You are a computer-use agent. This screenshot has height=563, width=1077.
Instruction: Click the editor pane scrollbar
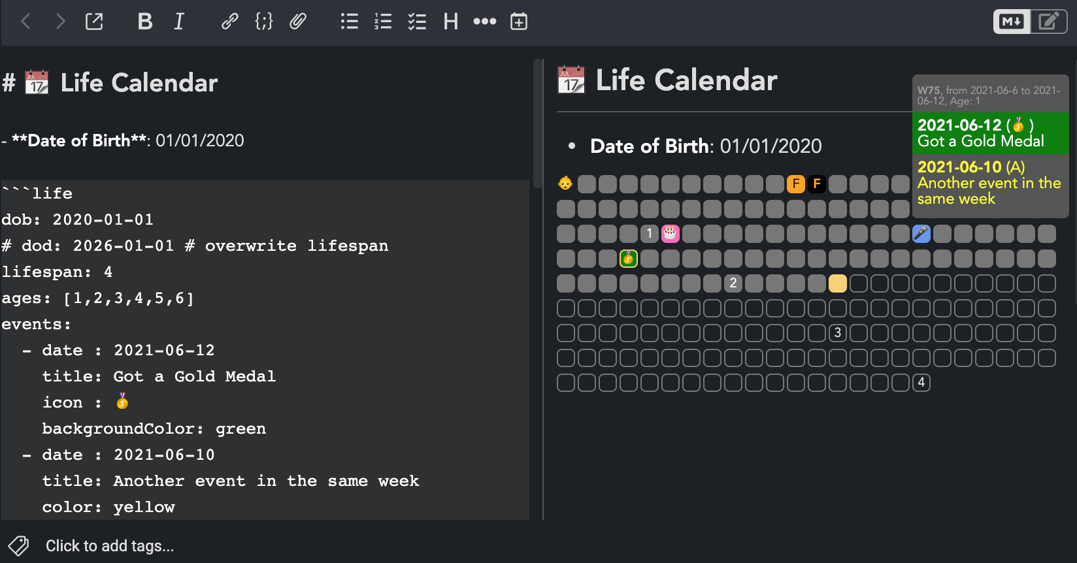point(538,124)
